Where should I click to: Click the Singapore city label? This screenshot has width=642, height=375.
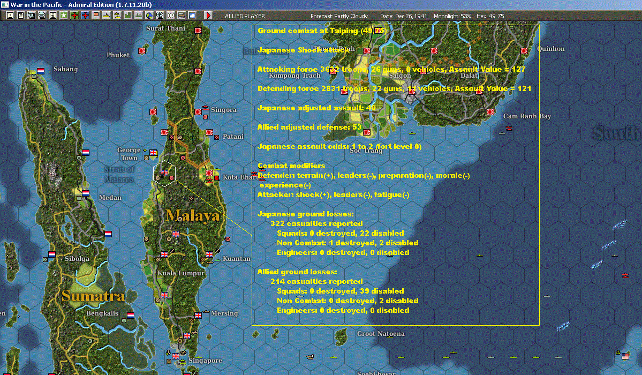(x=205, y=360)
